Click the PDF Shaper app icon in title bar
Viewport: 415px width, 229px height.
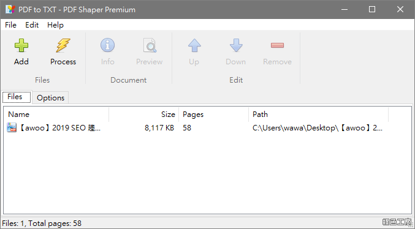10,10
